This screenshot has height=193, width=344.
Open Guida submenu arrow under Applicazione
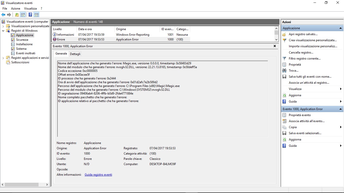341,102
